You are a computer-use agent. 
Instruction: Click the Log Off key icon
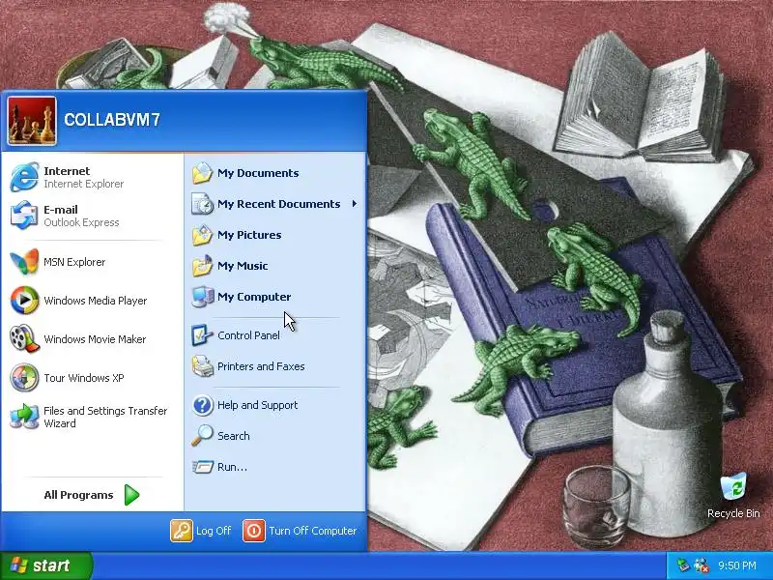coord(182,531)
